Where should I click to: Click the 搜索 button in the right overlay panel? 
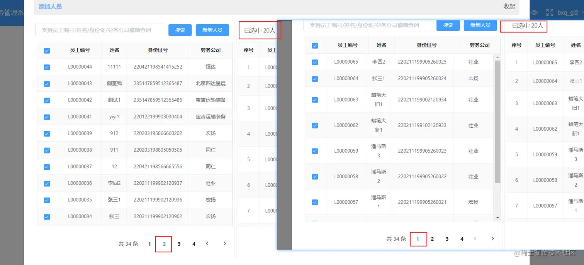[x=448, y=25]
